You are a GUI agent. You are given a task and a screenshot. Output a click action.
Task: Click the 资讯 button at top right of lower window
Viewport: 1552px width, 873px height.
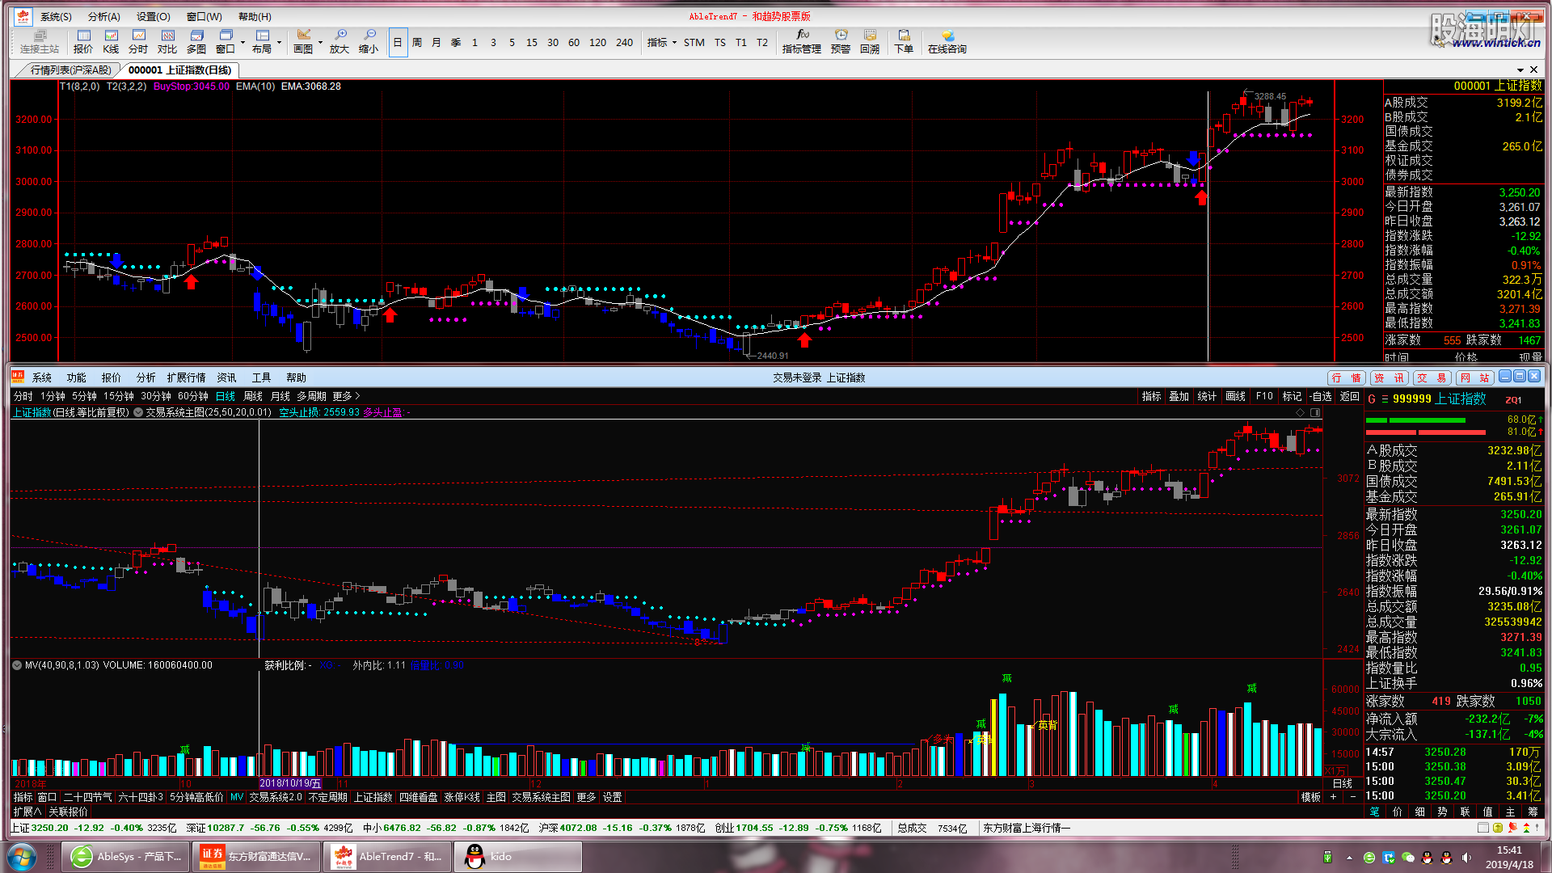point(1390,377)
